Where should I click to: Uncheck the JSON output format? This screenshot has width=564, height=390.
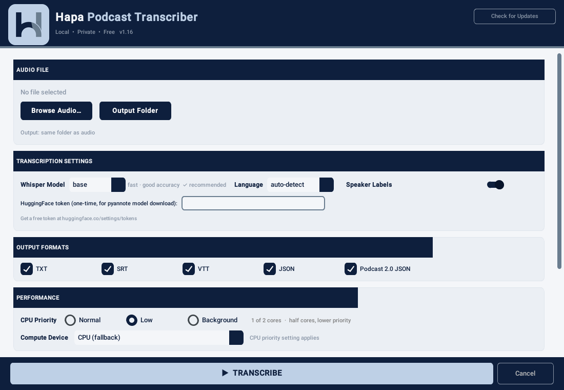coord(269,269)
